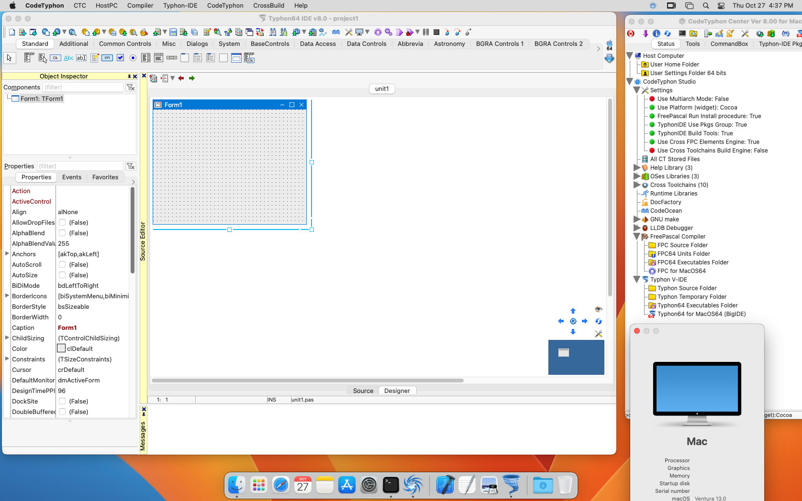Click the purple down arrow in CodeTyphon Center
Image resolution: width=802 pixels, height=501 pixels.
pos(645,33)
